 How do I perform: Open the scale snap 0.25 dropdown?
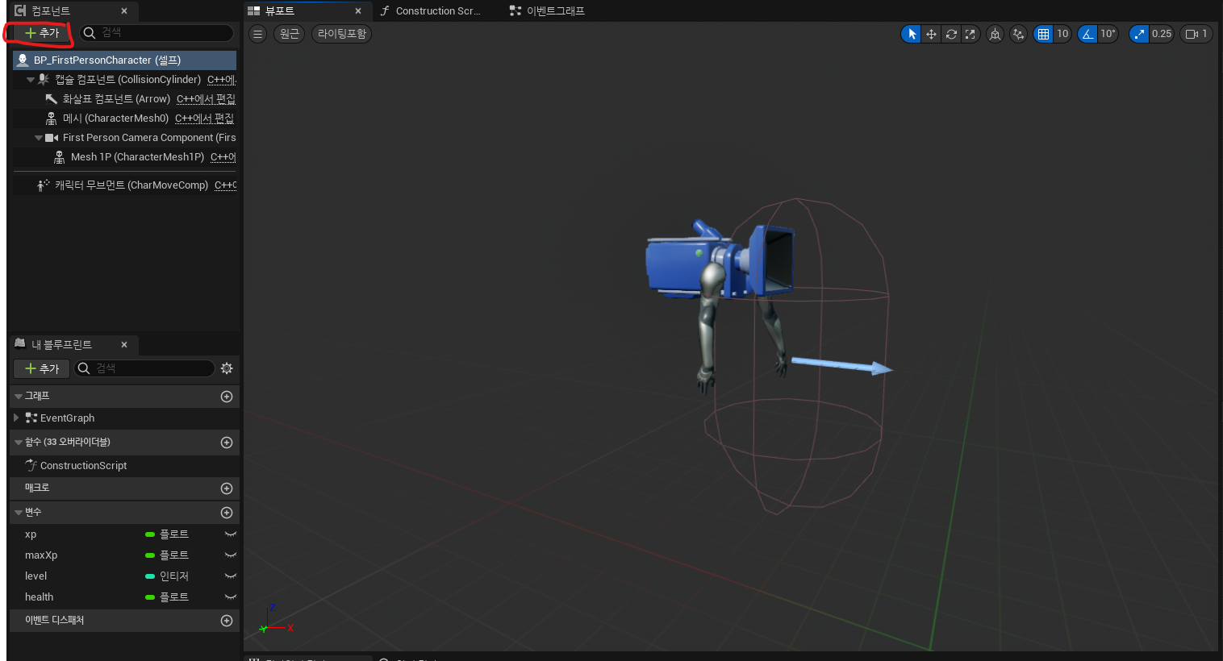point(1162,34)
